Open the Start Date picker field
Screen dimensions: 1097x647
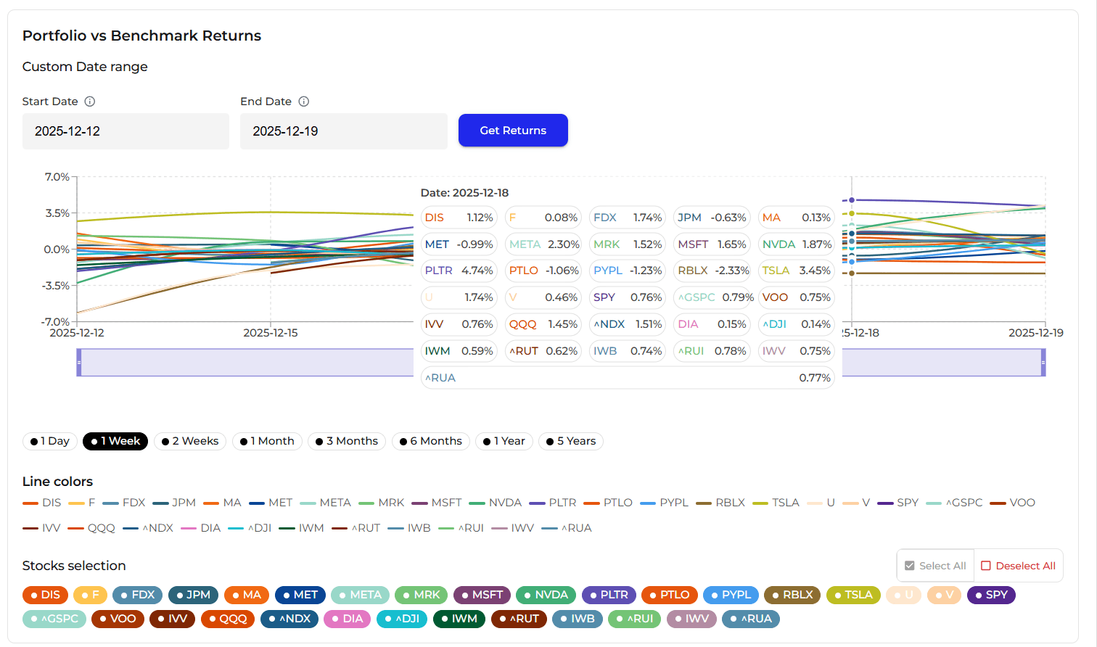point(126,131)
